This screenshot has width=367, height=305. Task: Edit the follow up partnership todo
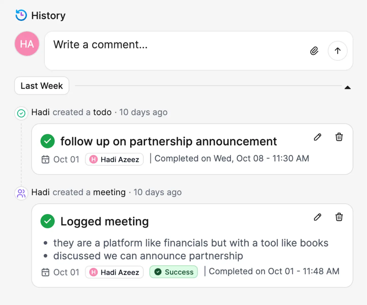[x=317, y=137]
